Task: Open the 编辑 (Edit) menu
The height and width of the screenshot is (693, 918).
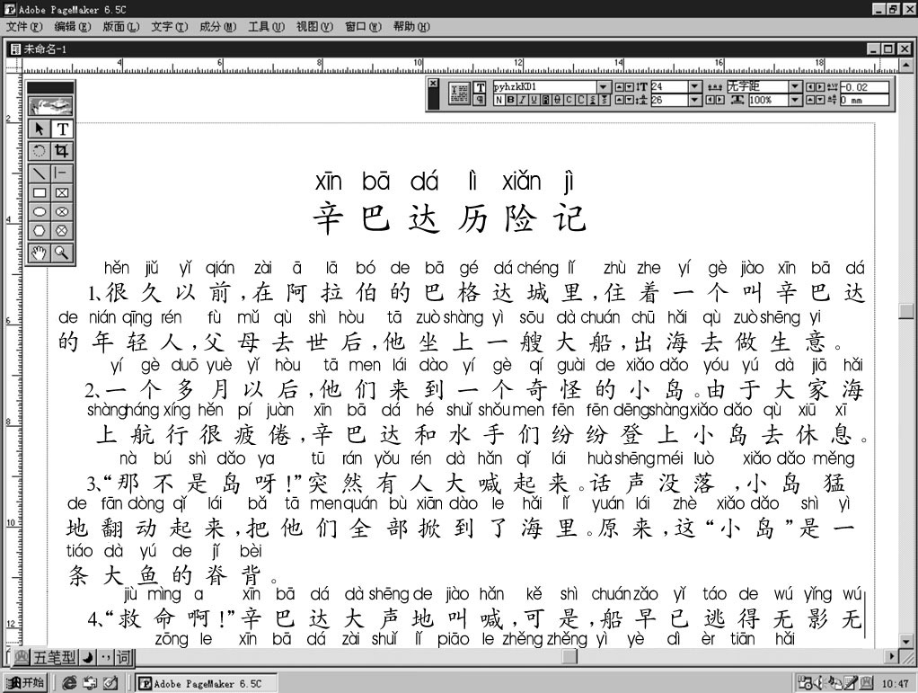Action: 73,26
